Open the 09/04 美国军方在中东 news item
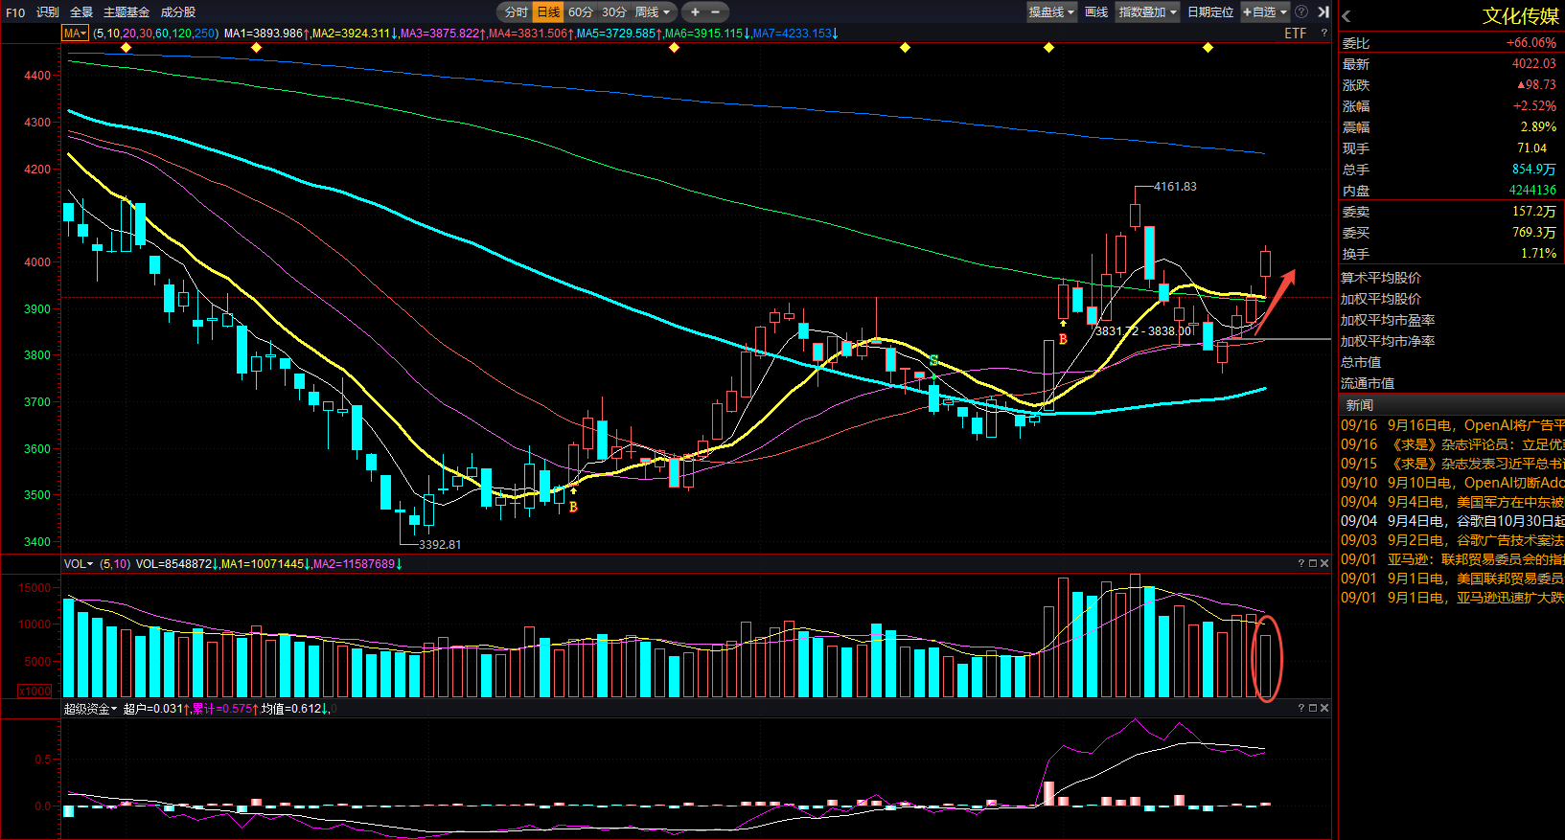This screenshot has width=1565, height=840. (x=1452, y=502)
